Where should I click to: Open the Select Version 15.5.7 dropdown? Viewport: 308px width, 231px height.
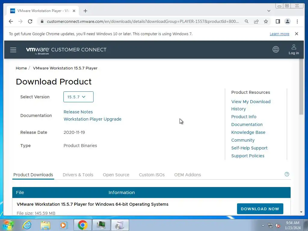(x=79, y=97)
